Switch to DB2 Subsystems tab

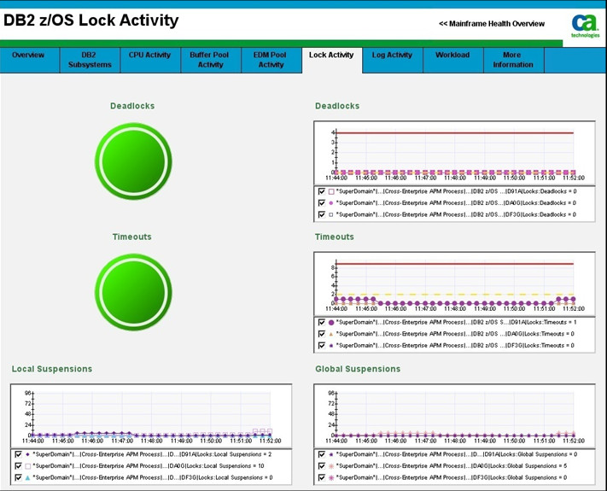click(90, 60)
